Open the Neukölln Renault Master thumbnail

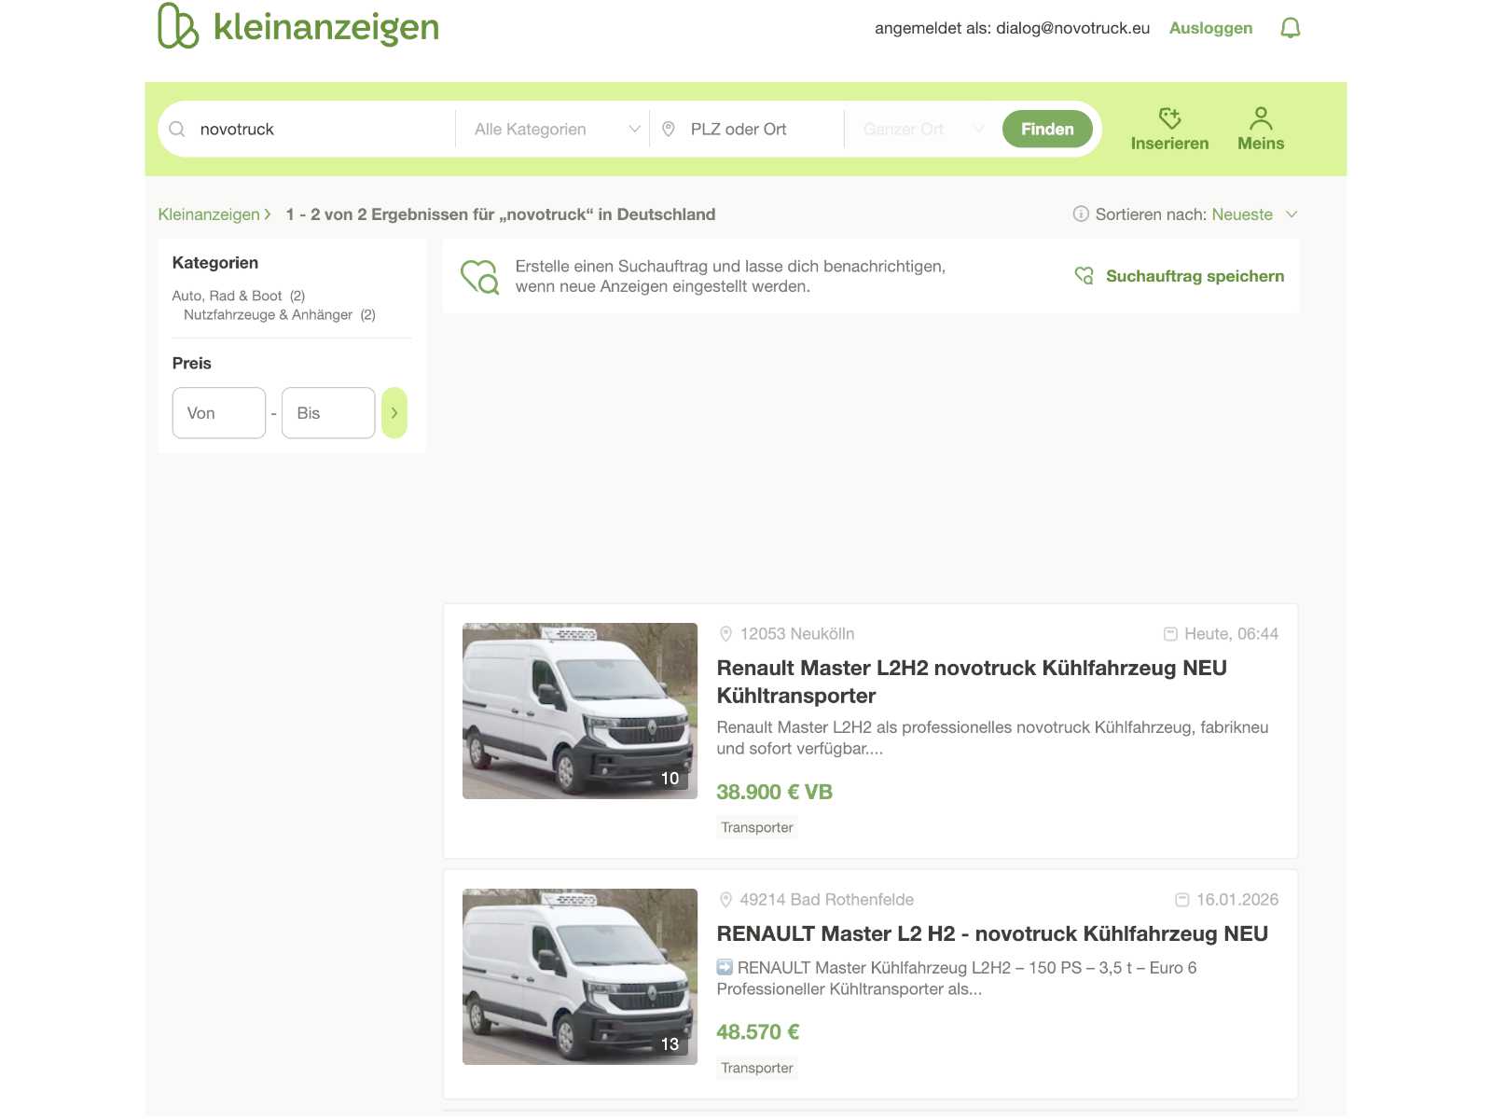point(579,711)
